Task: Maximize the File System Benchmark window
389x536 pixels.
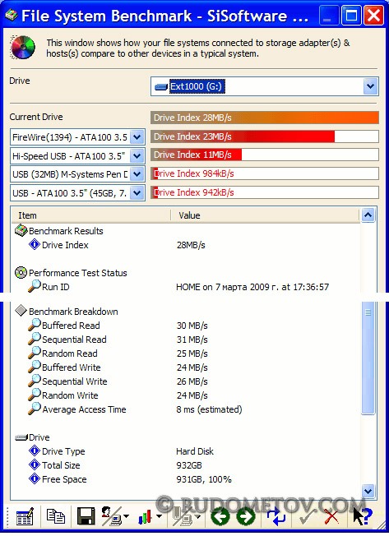Action: (x=351, y=16)
